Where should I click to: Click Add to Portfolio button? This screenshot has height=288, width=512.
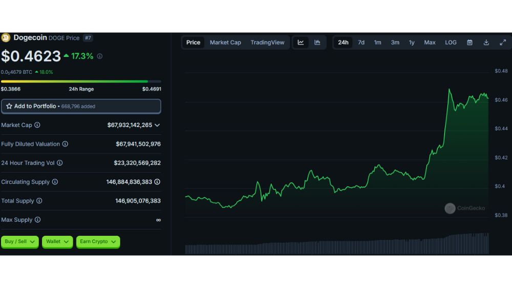point(81,106)
